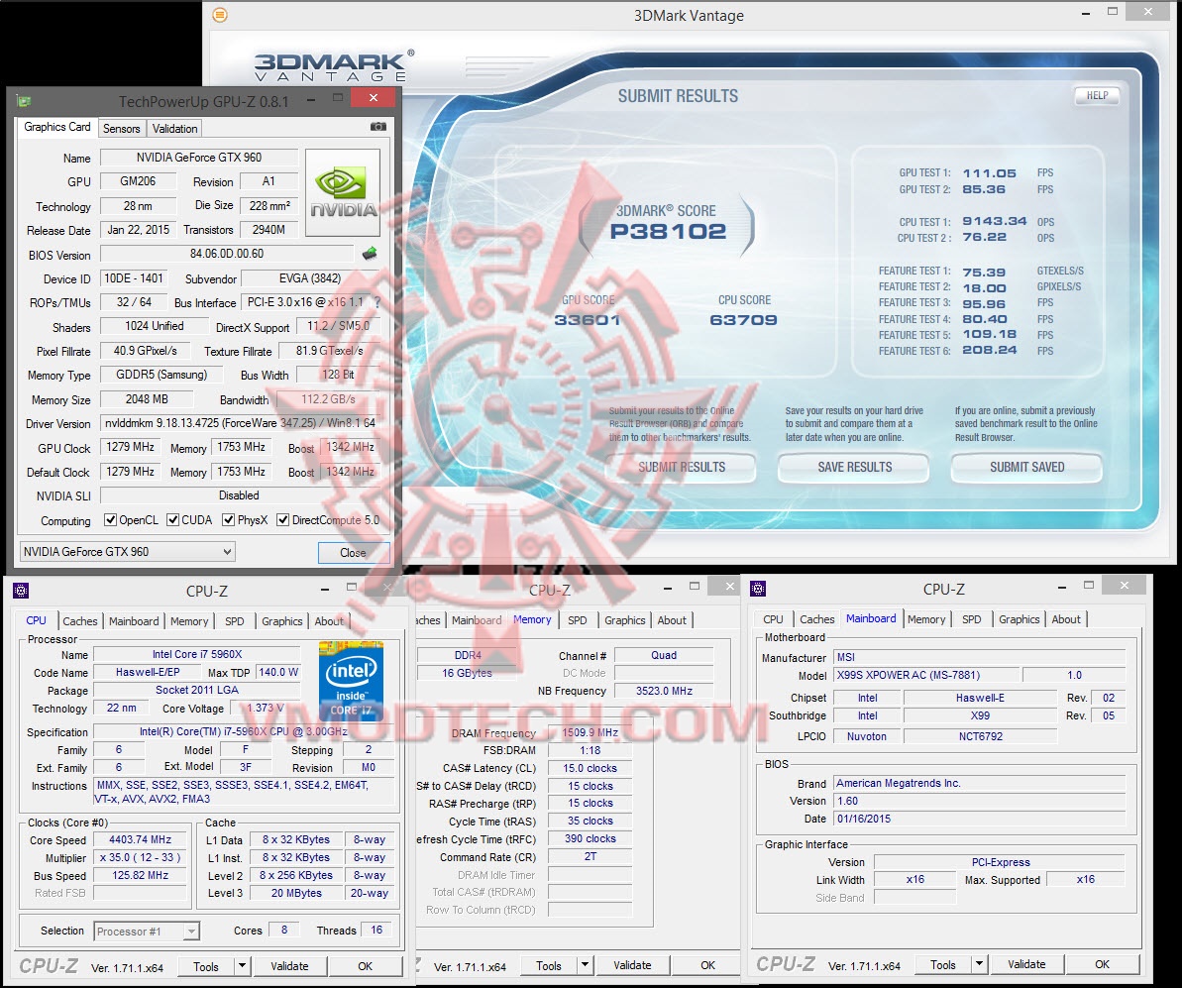Open SPD tab in left CPU-Z

click(235, 620)
